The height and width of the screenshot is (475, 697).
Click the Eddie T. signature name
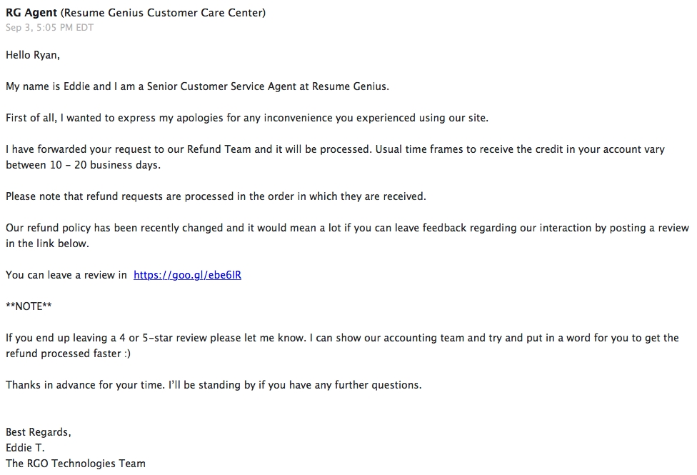(25, 448)
